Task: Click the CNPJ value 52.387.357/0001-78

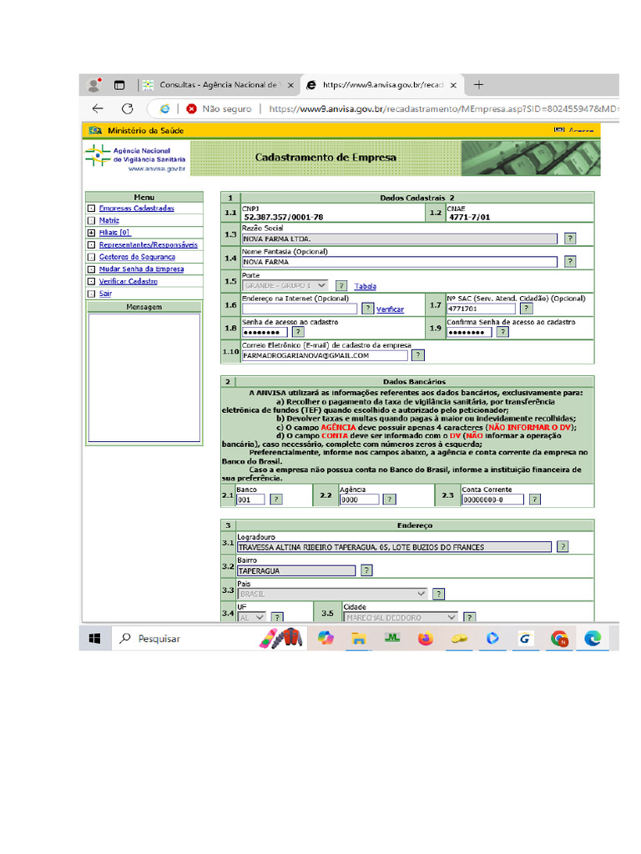Action: click(x=284, y=218)
